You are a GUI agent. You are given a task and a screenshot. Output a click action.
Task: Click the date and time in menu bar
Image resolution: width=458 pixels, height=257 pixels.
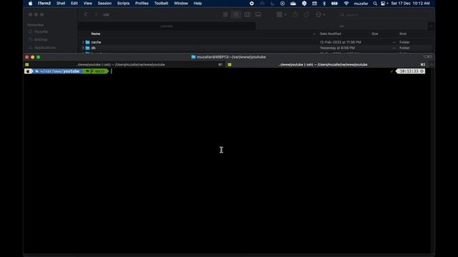tap(410, 4)
